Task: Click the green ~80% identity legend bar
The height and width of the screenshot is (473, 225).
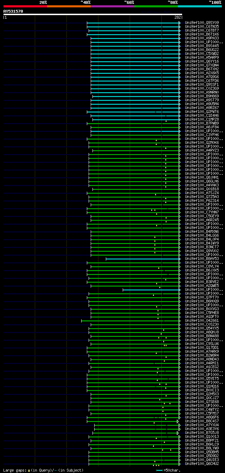Action: [156, 6]
